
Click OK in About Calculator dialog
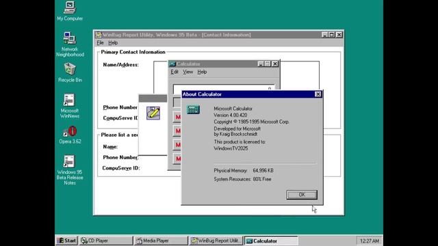pyautogui.click(x=302, y=195)
